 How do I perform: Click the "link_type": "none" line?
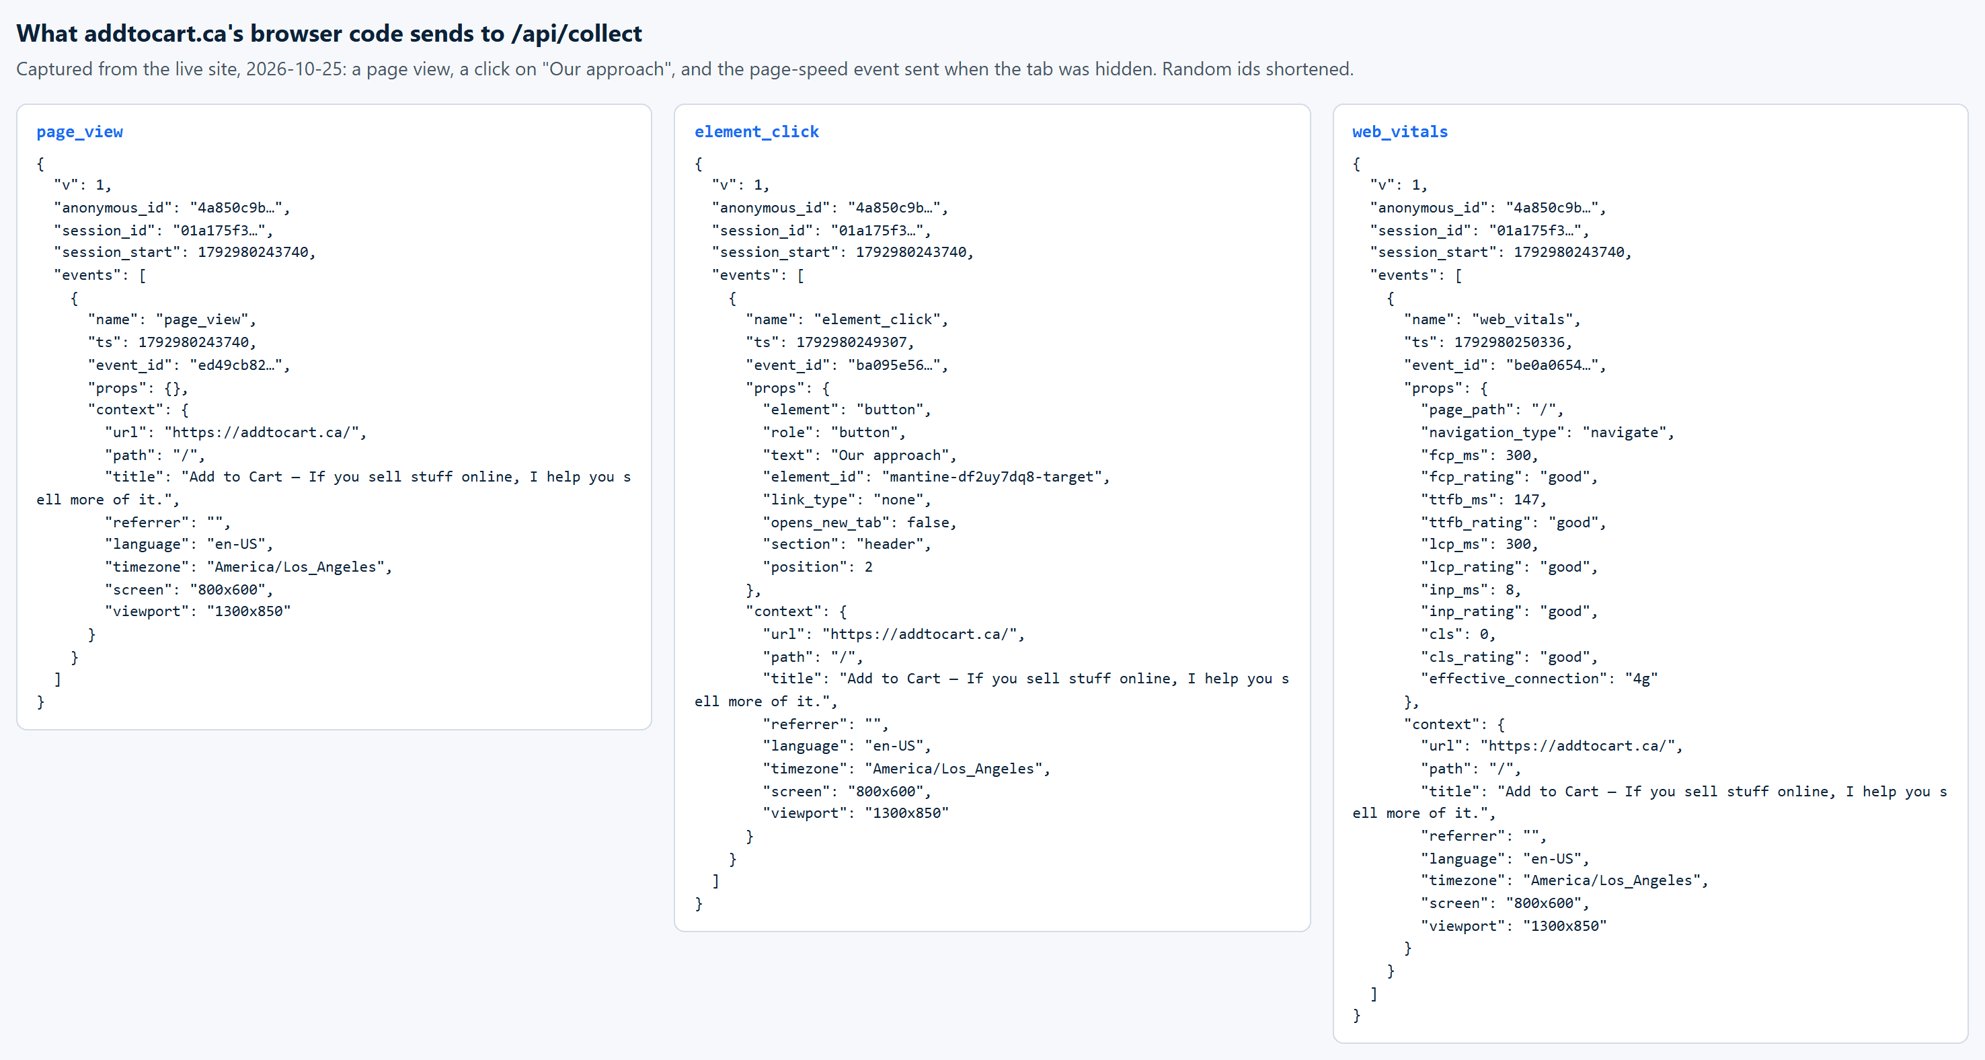point(847,500)
